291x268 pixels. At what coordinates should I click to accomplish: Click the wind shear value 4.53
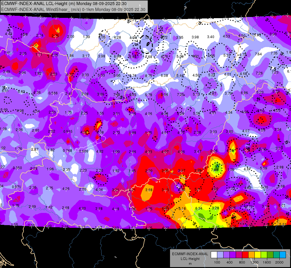pos(226,36)
